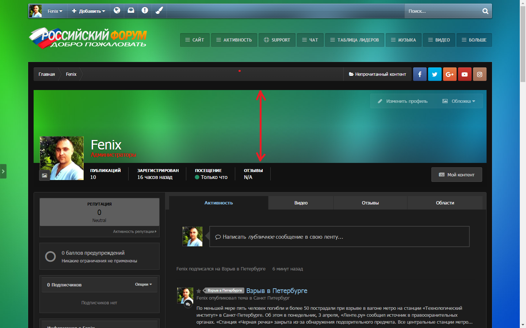The height and width of the screenshot is (328, 526).
Task: Click the Мой контент button
Action: pos(457,175)
